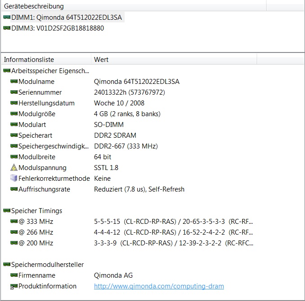Click the memory icon beside DIMM3 entry
305x301 pixels.
pyautogui.click(x=7, y=28)
